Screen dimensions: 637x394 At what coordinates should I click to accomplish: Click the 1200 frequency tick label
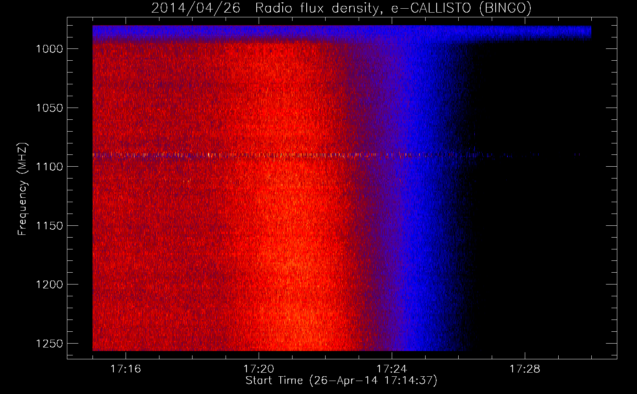(49, 284)
